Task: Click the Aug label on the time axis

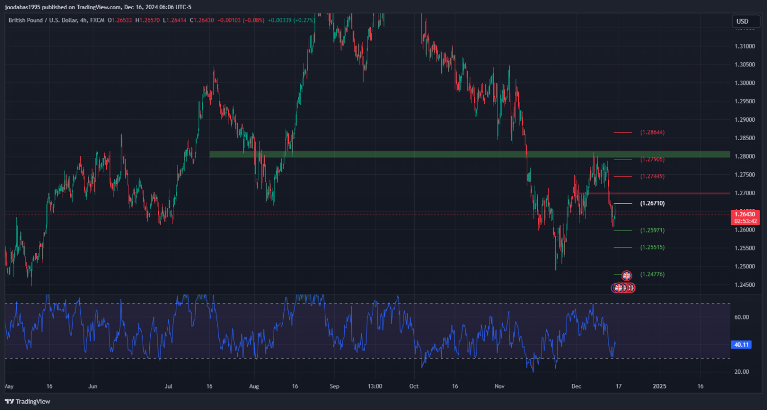Action: pos(254,386)
